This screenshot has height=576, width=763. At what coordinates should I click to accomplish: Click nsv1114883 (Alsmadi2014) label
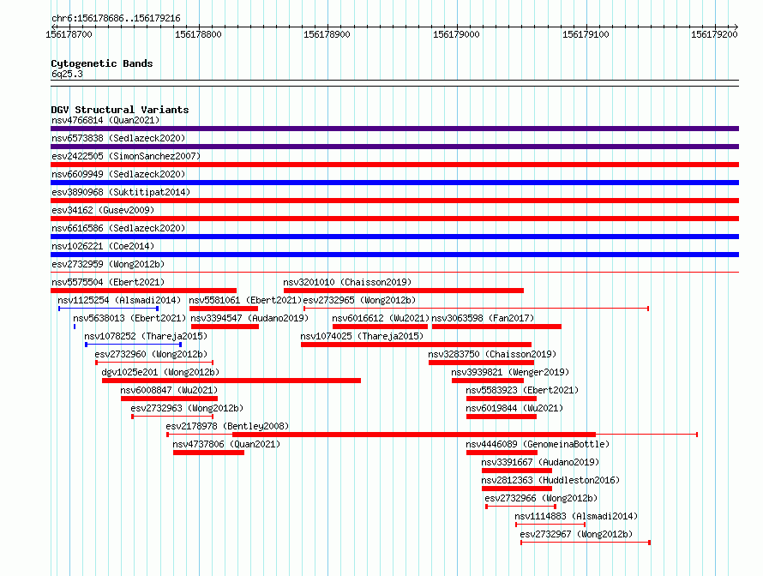[x=576, y=516]
